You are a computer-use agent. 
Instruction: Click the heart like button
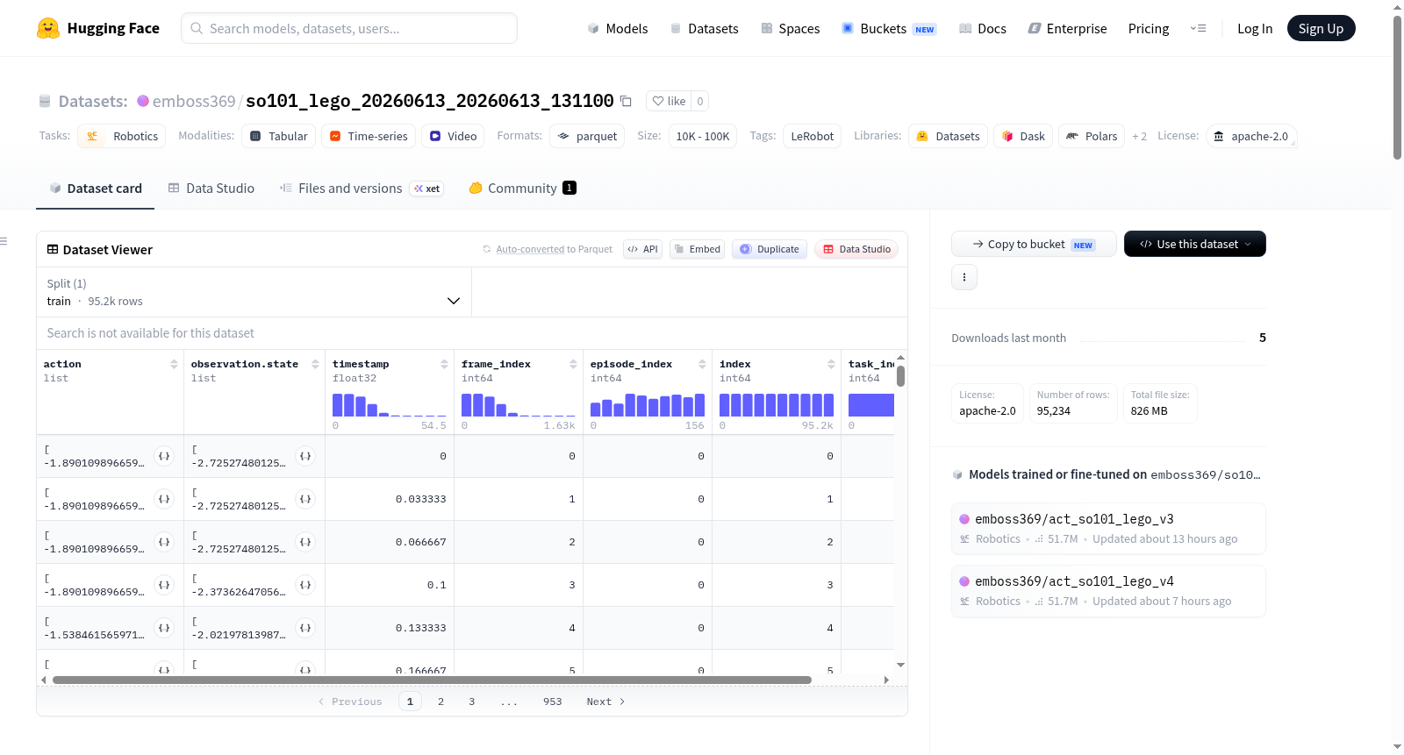[x=669, y=101]
